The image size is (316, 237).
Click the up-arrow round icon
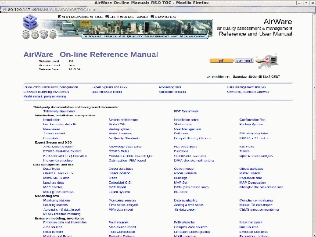[x=53, y=35]
